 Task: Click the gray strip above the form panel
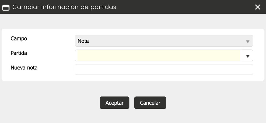click(x=133, y=21)
